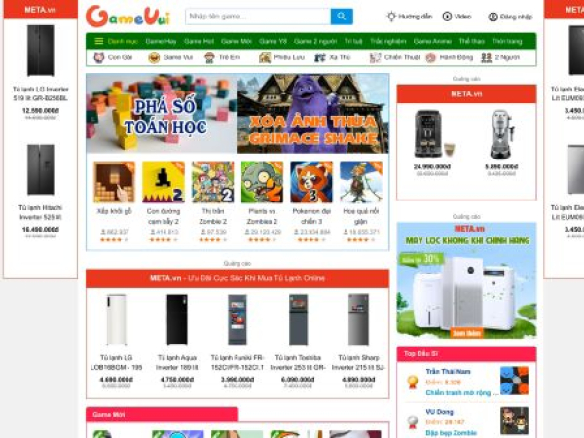Open the Game Hay menu item
Screen dimensions: 584x438
pos(161,41)
